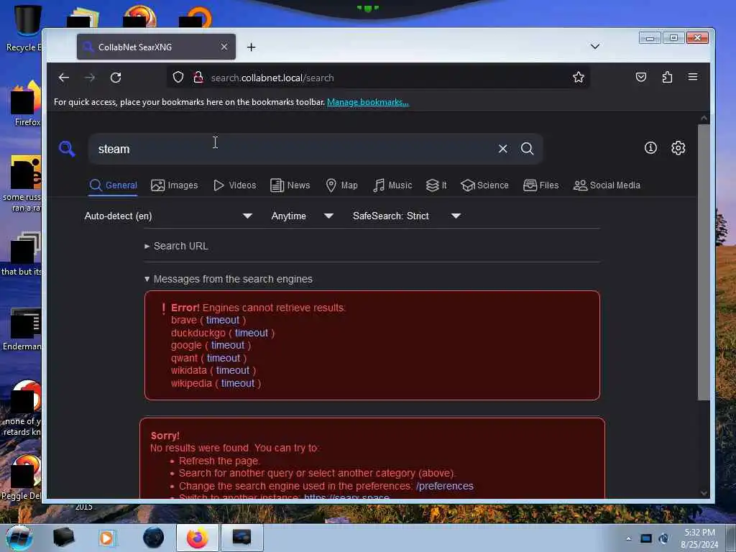Open the Peggle desktop shortcut
The width and height of the screenshot is (736, 552).
click(22, 477)
